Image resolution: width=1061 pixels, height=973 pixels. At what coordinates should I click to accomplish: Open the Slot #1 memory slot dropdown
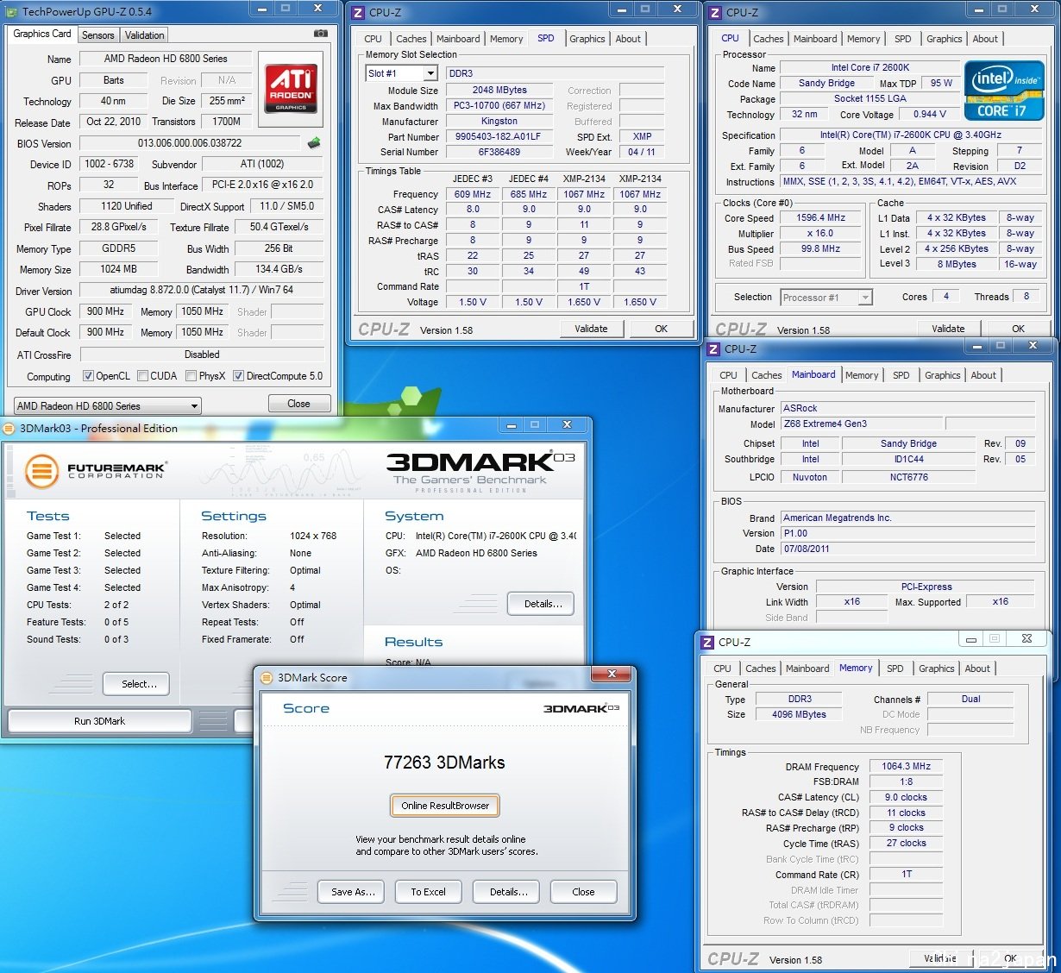click(402, 73)
